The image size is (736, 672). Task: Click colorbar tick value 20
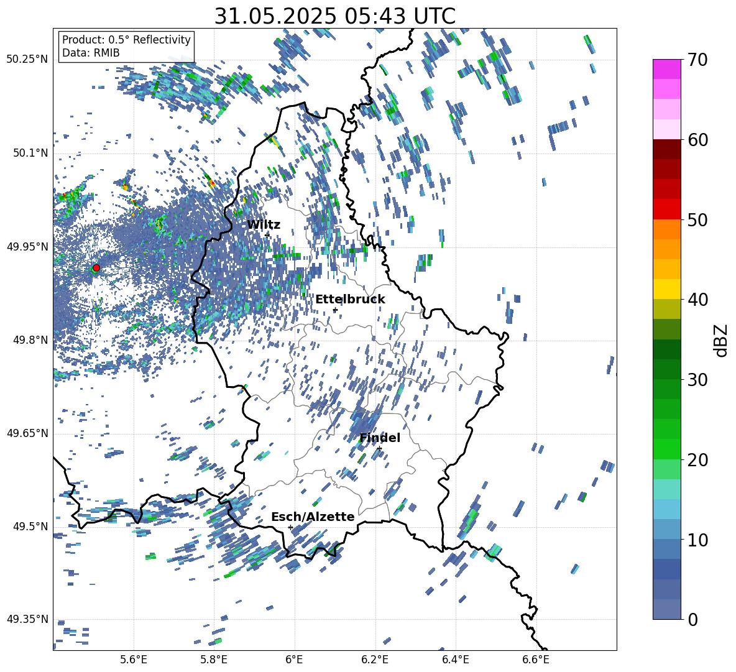click(697, 459)
